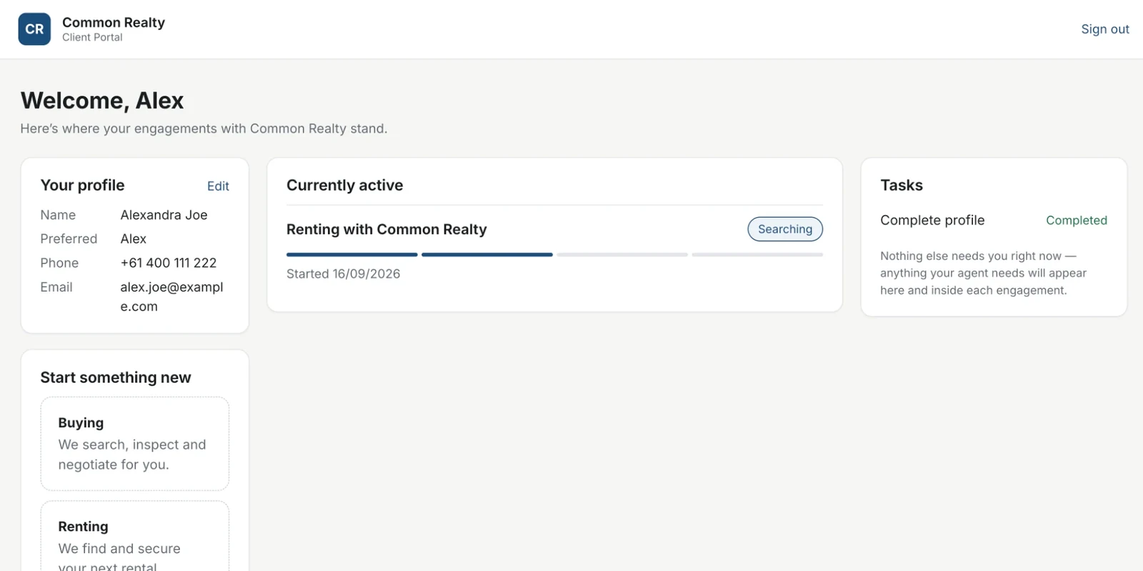Click the CR logo icon

[x=34, y=29]
